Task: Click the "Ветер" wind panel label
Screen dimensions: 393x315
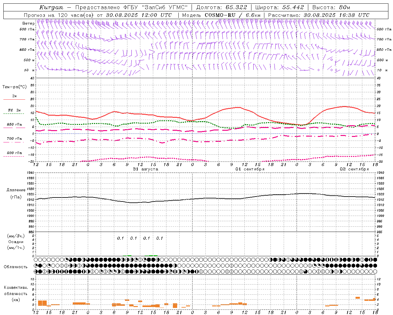Action: tap(29, 23)
